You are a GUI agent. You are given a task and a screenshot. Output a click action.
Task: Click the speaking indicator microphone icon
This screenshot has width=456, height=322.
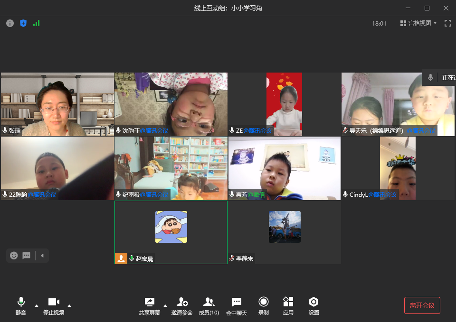[x=430, y=77]
